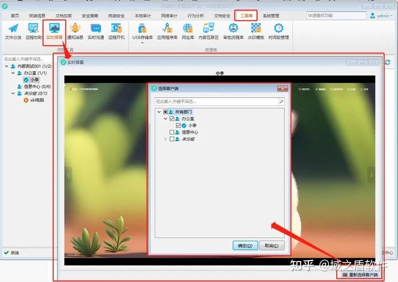The width and height of the screenshot is (398, 282).
Task: Open the 水印模板 watermark template
Action: click(256, 31)
